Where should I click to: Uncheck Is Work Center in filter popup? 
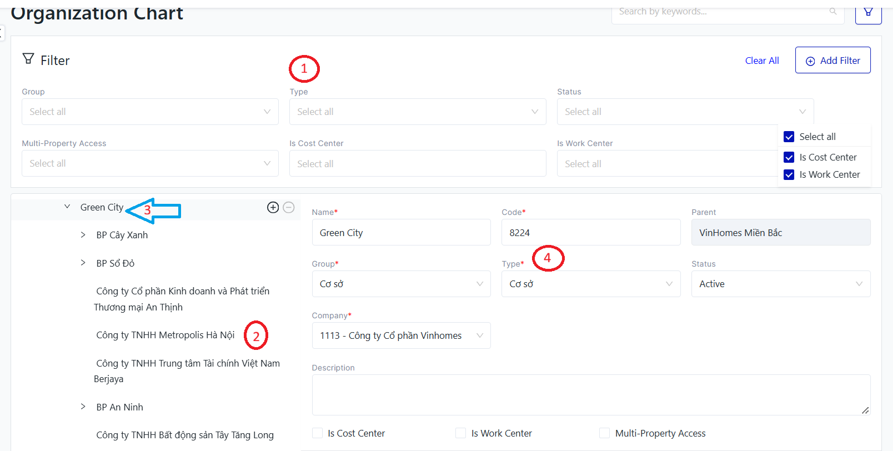point(789,174)
